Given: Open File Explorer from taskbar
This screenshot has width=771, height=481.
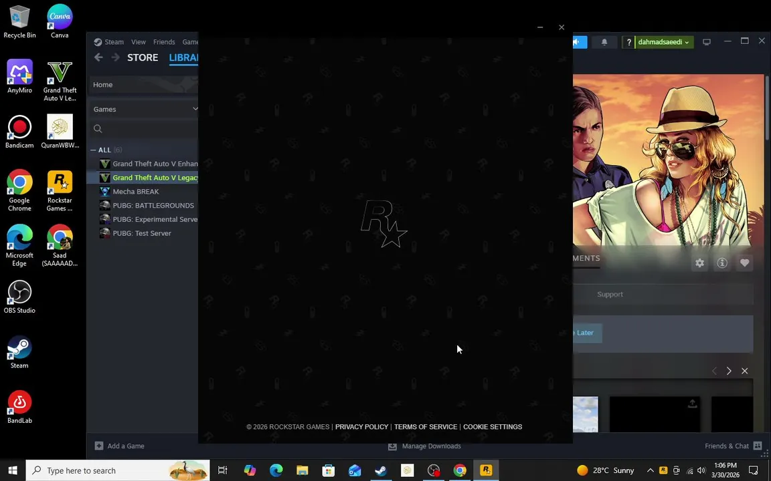Looking at the screenshot, I should 302,470.
